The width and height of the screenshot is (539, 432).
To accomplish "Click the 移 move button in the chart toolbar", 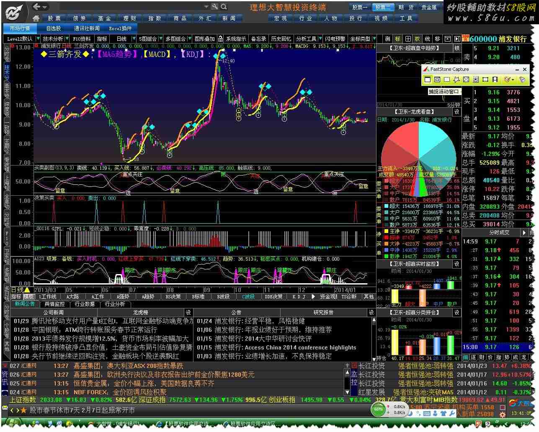I will point(437,39).
